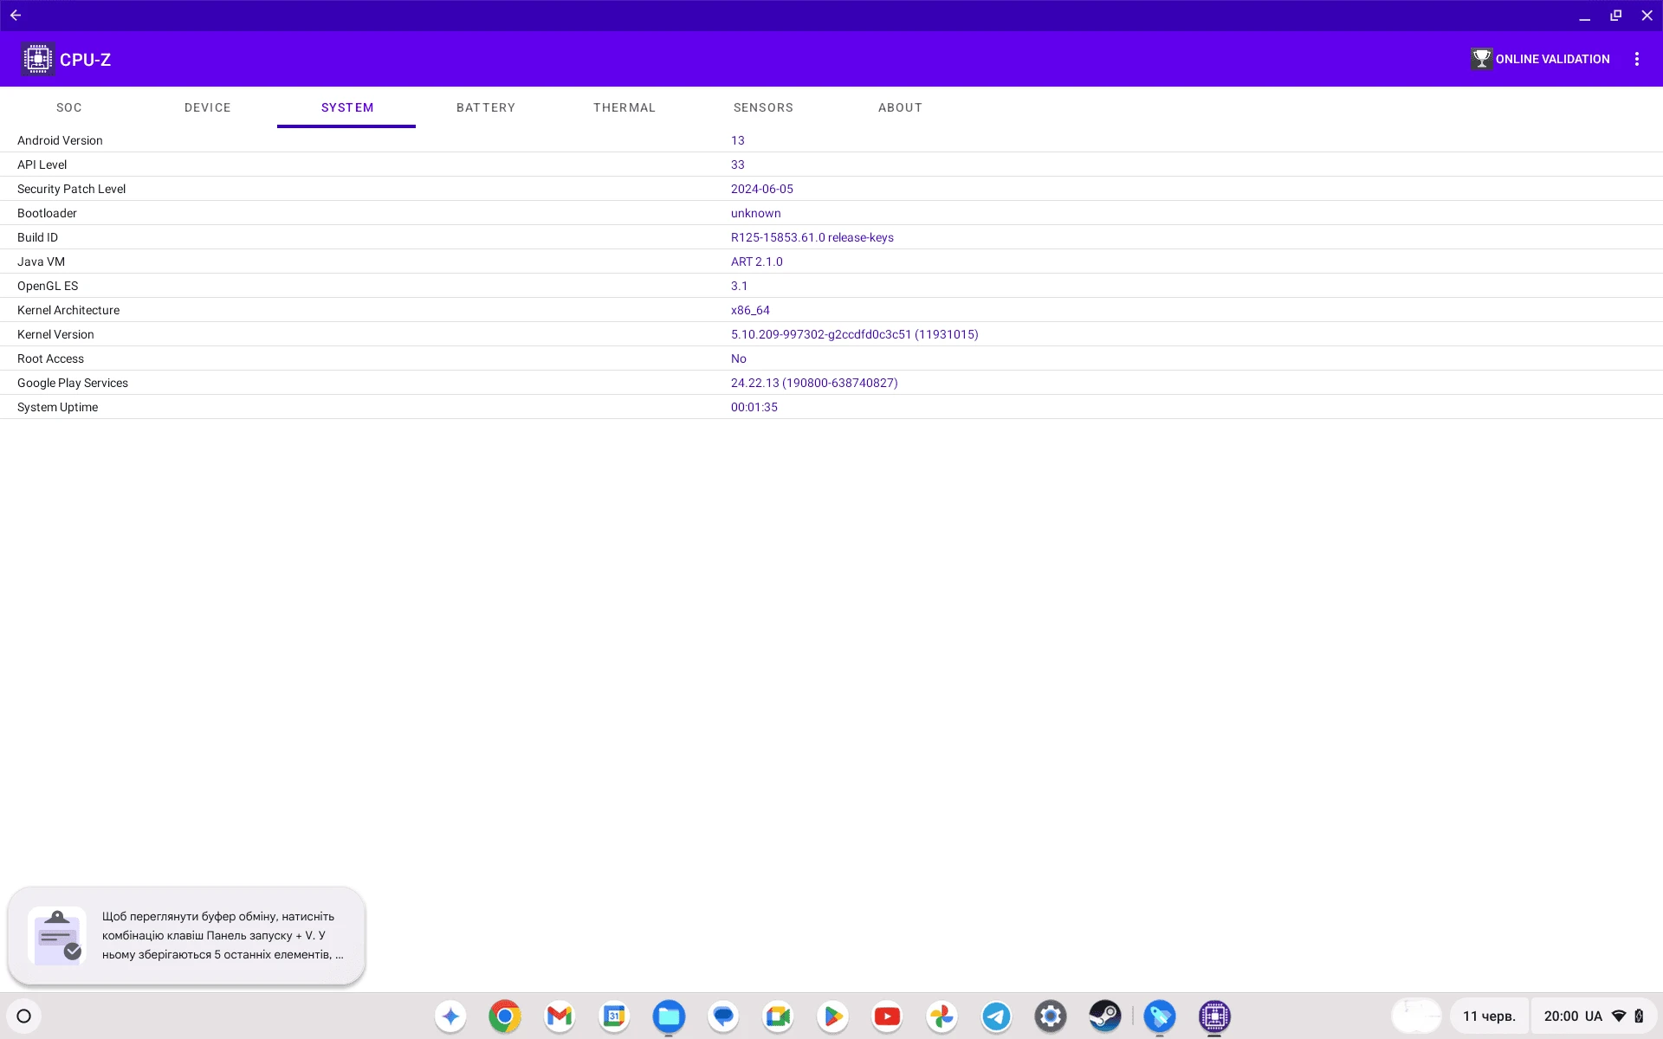Viewport: 1663px width, 1039px height.
Task: Click the Android Version label
Action: [60, 140]
